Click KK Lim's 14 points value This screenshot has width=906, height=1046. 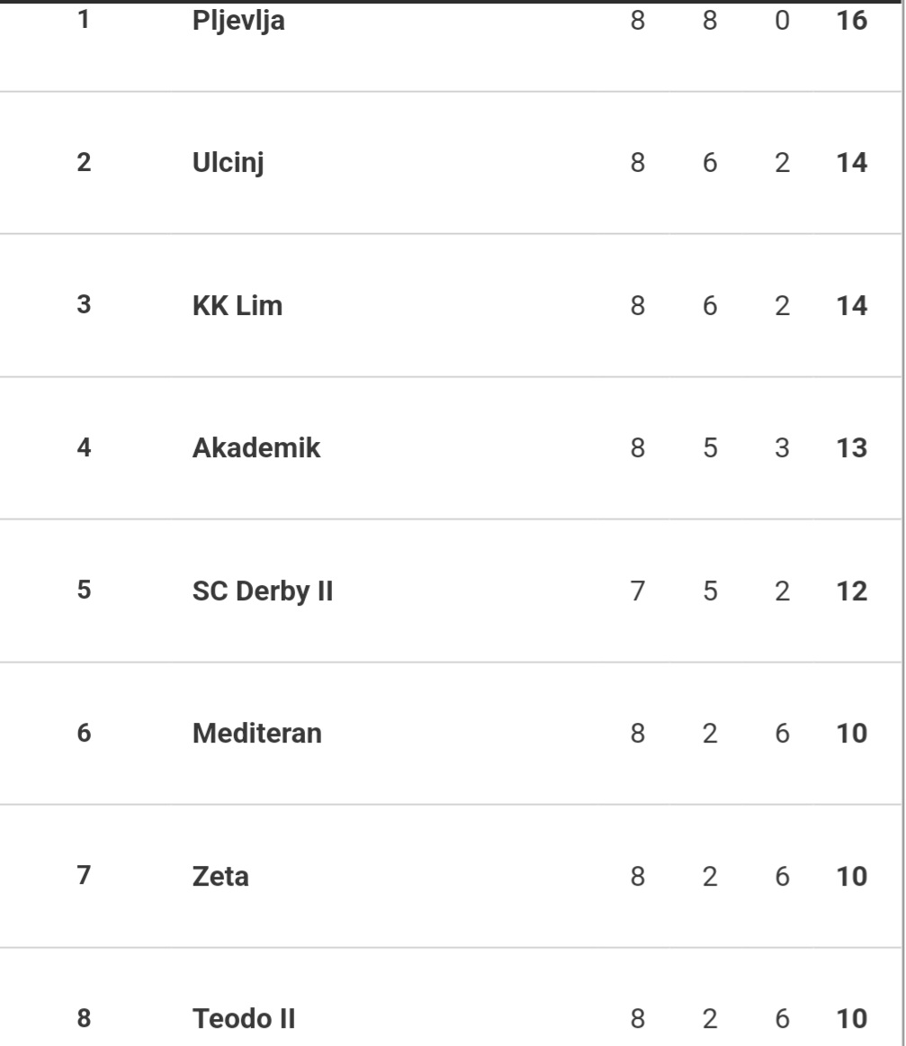[851, 305]
